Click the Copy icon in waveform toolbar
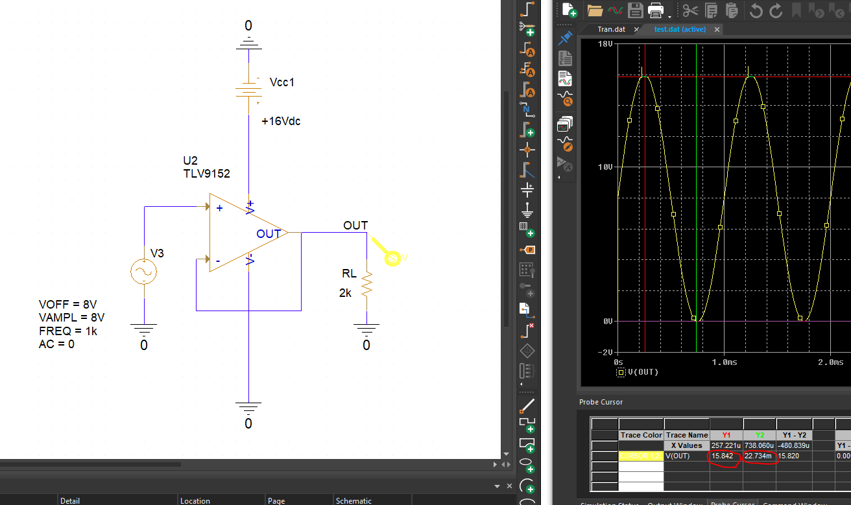The image size is (851, 505). (711, 10)
